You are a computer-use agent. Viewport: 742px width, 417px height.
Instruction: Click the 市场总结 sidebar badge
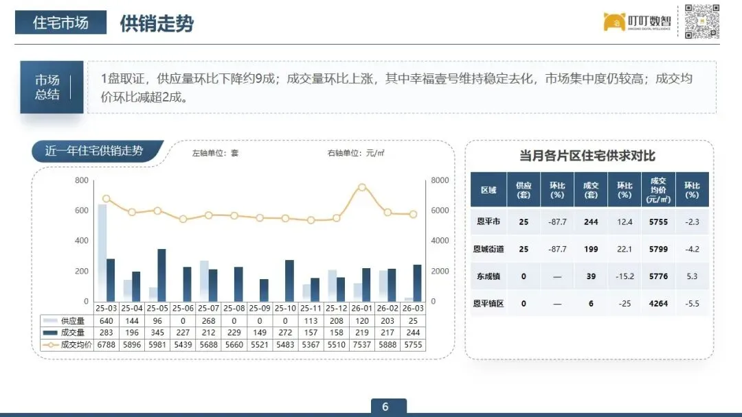coord(52,86)
